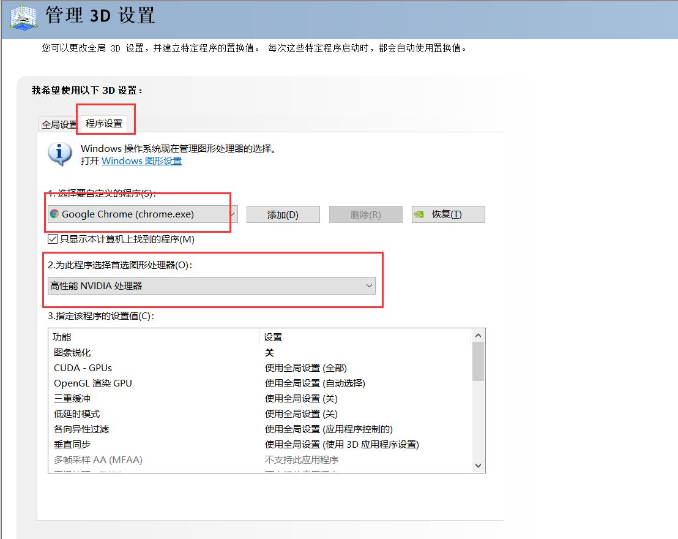The width and height of the screenshot is (678, 539).
Task: Click 使用全局设置 (自动选择) value
Action: (315, 383)
